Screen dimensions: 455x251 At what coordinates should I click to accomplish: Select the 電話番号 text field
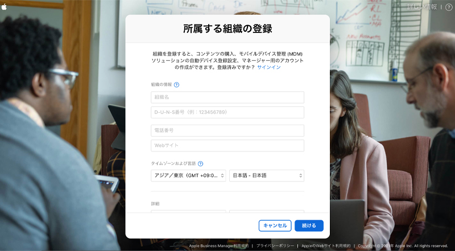[x=227, y=130]
